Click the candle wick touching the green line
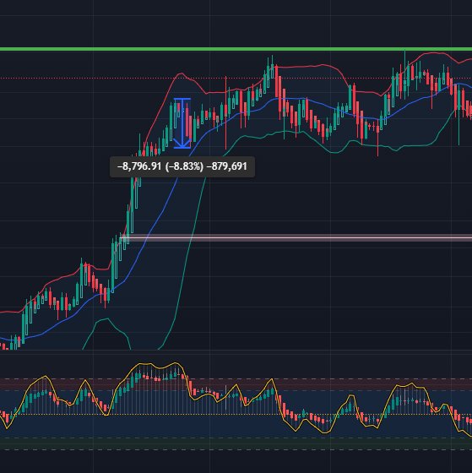The height and width of the screenshot is (473, 472). [x=404, y=56]
